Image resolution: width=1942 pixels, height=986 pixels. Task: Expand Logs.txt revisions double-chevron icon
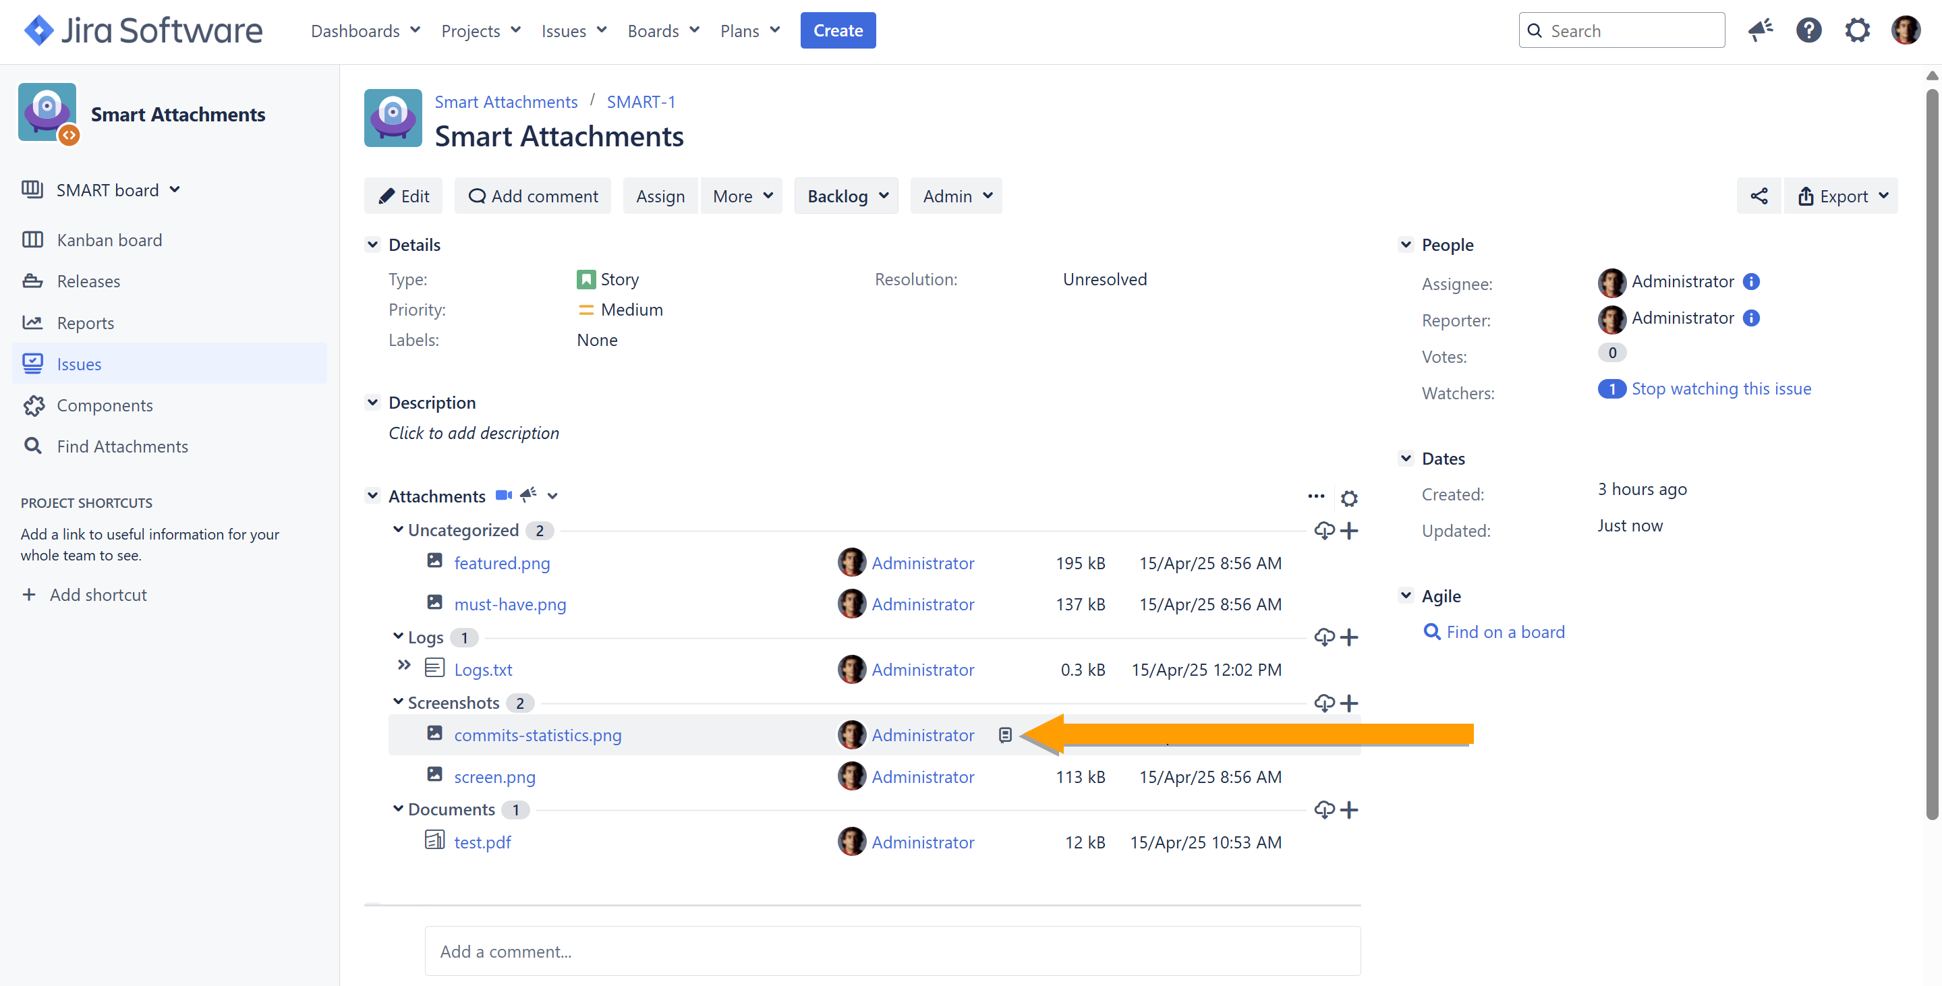(404, 665)
